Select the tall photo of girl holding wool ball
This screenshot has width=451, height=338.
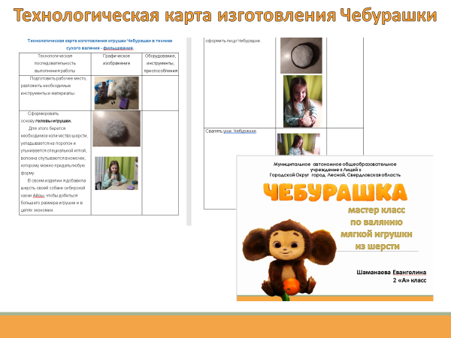click(303, 101)
